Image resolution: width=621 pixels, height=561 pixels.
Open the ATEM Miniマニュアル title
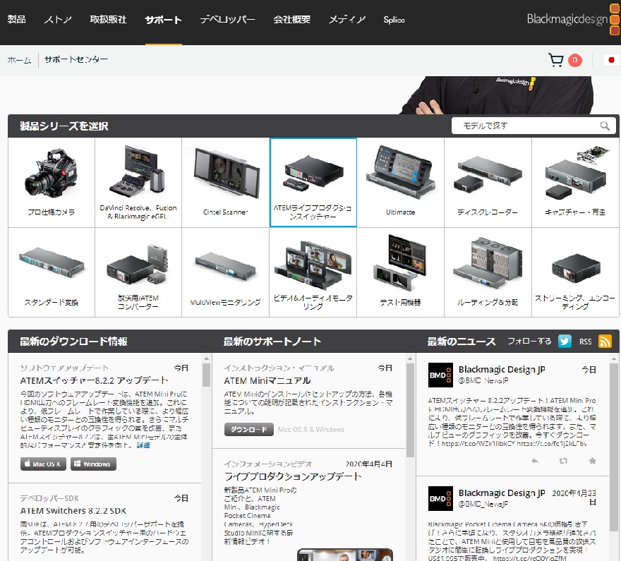[267, 380]
